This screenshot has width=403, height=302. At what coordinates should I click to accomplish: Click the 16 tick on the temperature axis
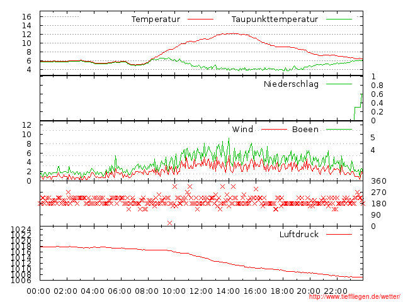[x=26, y=17]
